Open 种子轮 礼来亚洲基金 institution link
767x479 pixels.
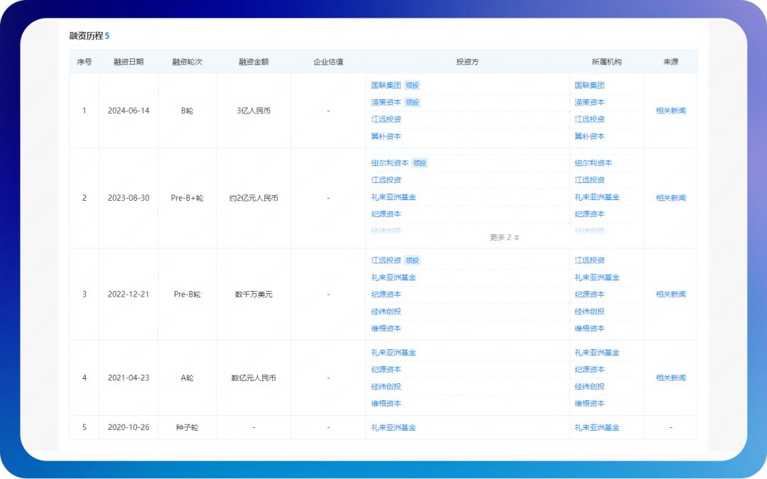tap(597, 428)
